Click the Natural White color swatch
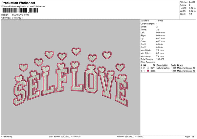197x139 pixels. coord(148,68)
